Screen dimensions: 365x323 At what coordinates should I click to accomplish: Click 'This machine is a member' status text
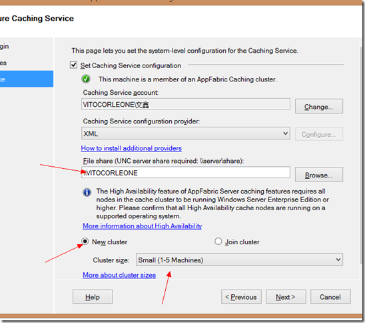click(187, 79)
